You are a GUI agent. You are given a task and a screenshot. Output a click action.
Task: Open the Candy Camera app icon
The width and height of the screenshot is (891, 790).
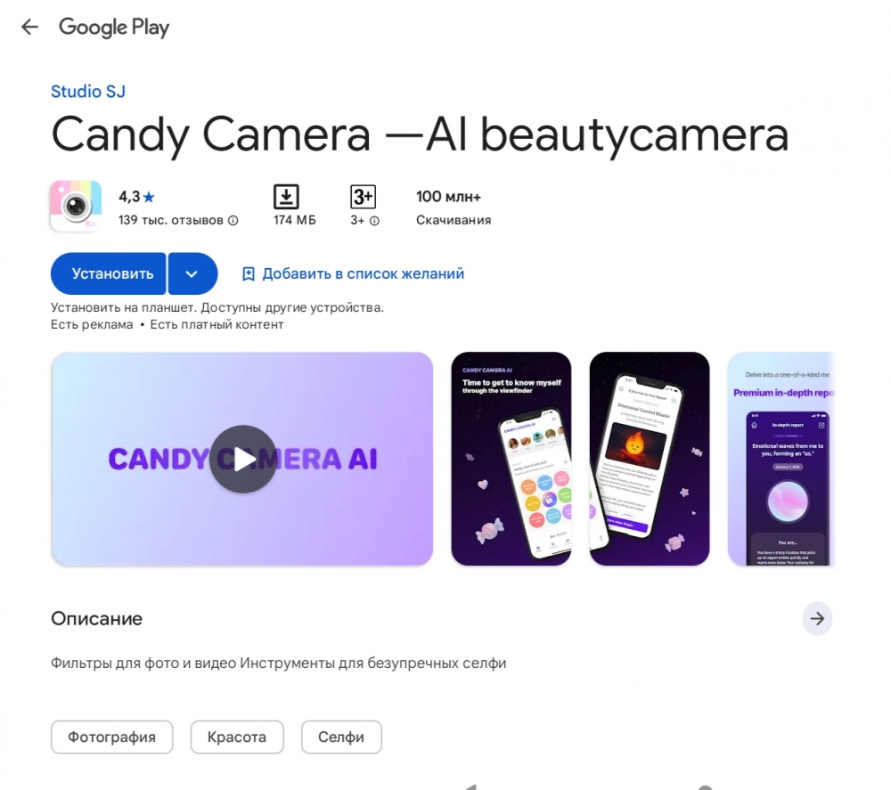76,206
